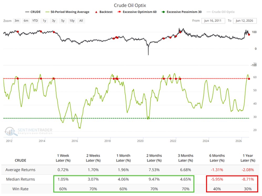This screenshot has width=262, height=196.
Task: Click latest red backtest marker on CRUDE line
Action: pyautogui.click(x=249, y=35)
